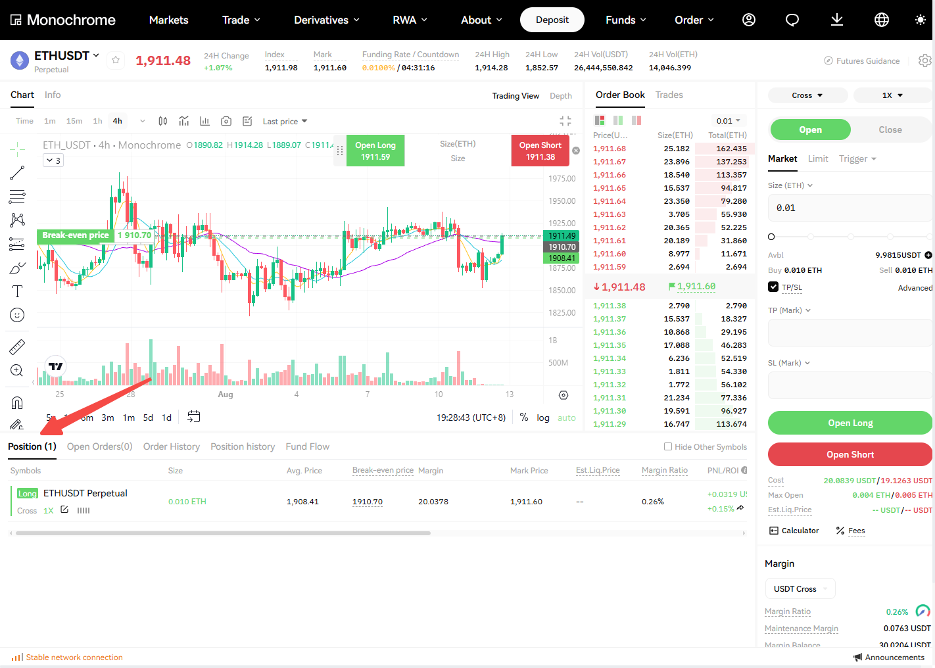Image resolution: width=935 pixels, height=668 pixels.
Task: Select the text annotation tool
Action: pos(17,291)
